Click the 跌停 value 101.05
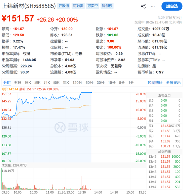Viewport: 185px width, 195px height. [113, 35]
